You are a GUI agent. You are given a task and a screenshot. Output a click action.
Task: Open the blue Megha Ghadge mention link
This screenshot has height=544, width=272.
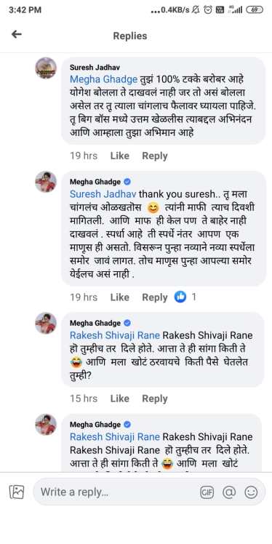click(x=104, y=79)
